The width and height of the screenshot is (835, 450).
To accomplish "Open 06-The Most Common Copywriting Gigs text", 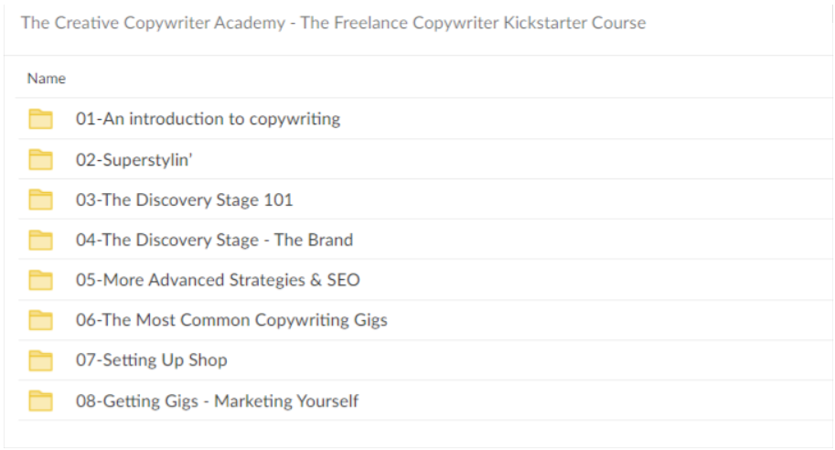I will [x=231, y=320].
